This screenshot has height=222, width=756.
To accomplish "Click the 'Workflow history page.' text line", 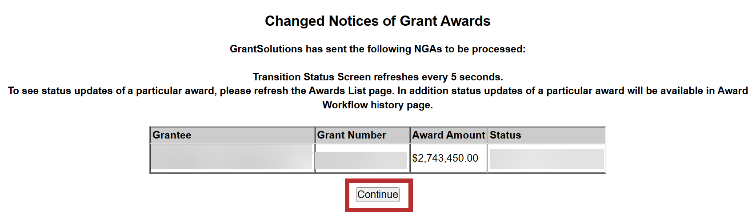I will click(377, 105).
